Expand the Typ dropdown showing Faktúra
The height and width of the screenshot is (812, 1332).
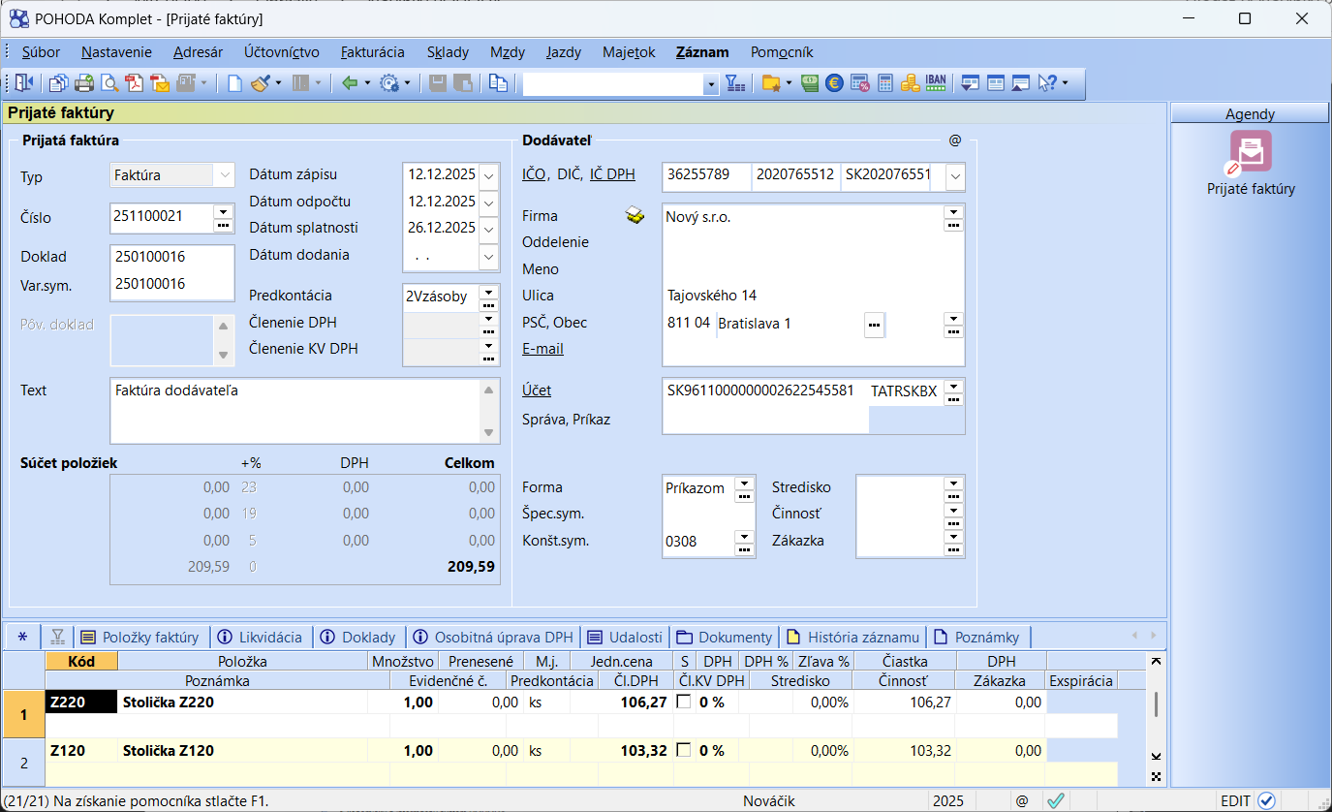[x=225, y=175]
